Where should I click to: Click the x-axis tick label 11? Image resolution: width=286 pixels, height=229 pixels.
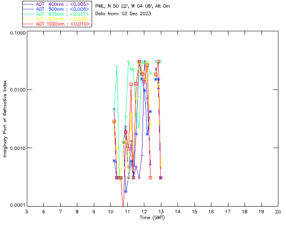click(x=127, y=212)
